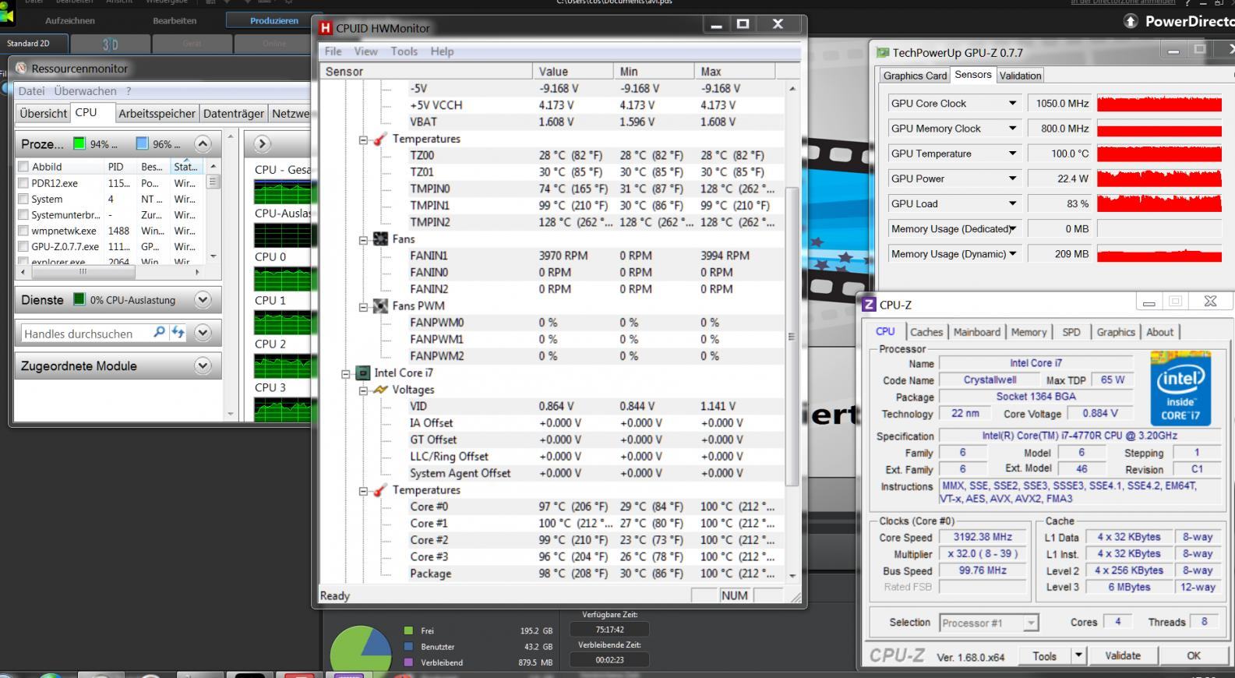
Task: Switch to the Validation tab in GPU-Z
Action: pos(1020,76)
